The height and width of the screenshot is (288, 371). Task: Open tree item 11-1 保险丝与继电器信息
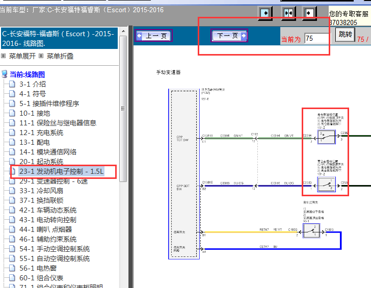point(58,123)
